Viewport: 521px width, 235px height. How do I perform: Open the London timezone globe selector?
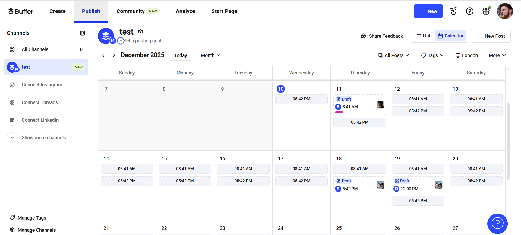pyautogui.click(x=466, y=55)
